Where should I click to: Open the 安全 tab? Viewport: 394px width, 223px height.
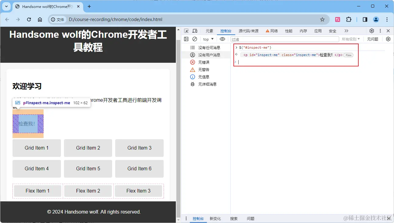332,31
